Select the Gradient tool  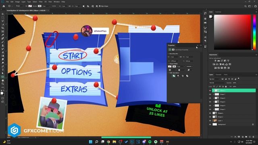(x=3, y=56)
